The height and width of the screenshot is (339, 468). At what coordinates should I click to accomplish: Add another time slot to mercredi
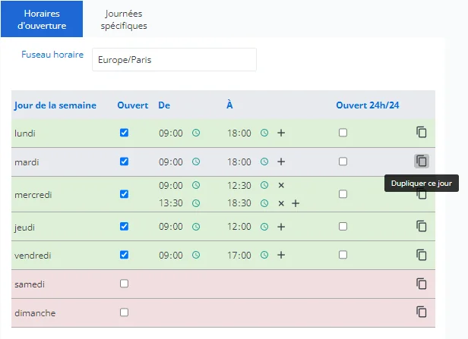(x=296, y=203)
